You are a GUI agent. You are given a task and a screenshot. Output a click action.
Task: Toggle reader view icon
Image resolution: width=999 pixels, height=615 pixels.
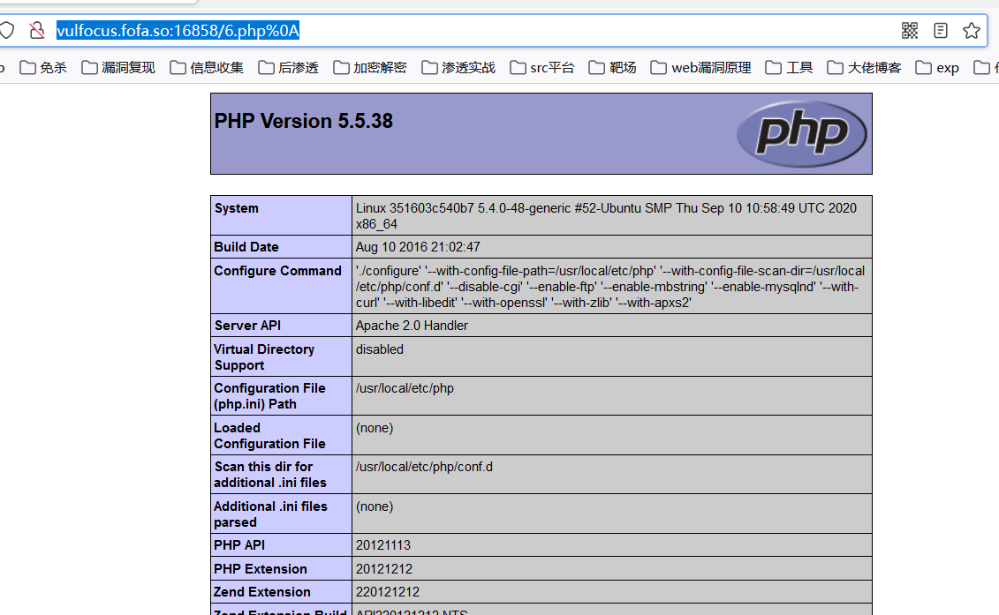[x=941, y=31]
